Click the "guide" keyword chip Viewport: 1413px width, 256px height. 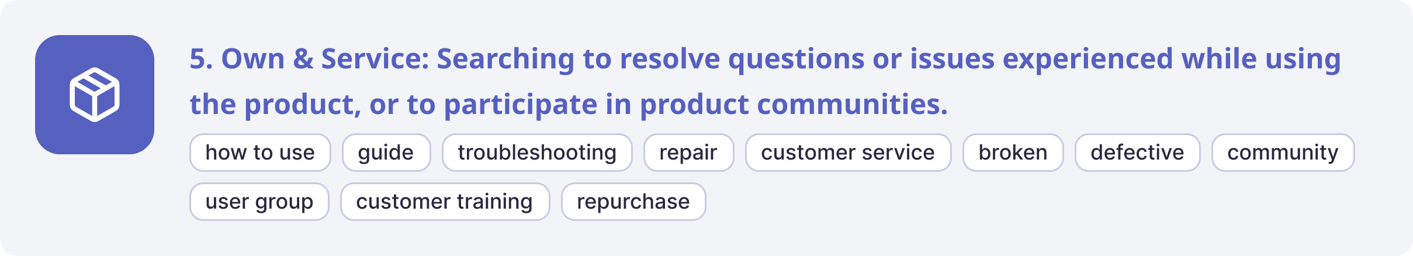386,153
